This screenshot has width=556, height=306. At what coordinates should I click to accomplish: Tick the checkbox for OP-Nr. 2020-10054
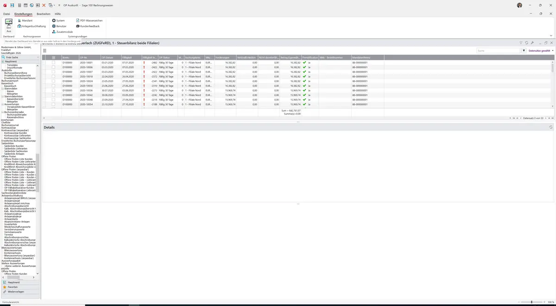pyautogui.click(x=53, y=104)
